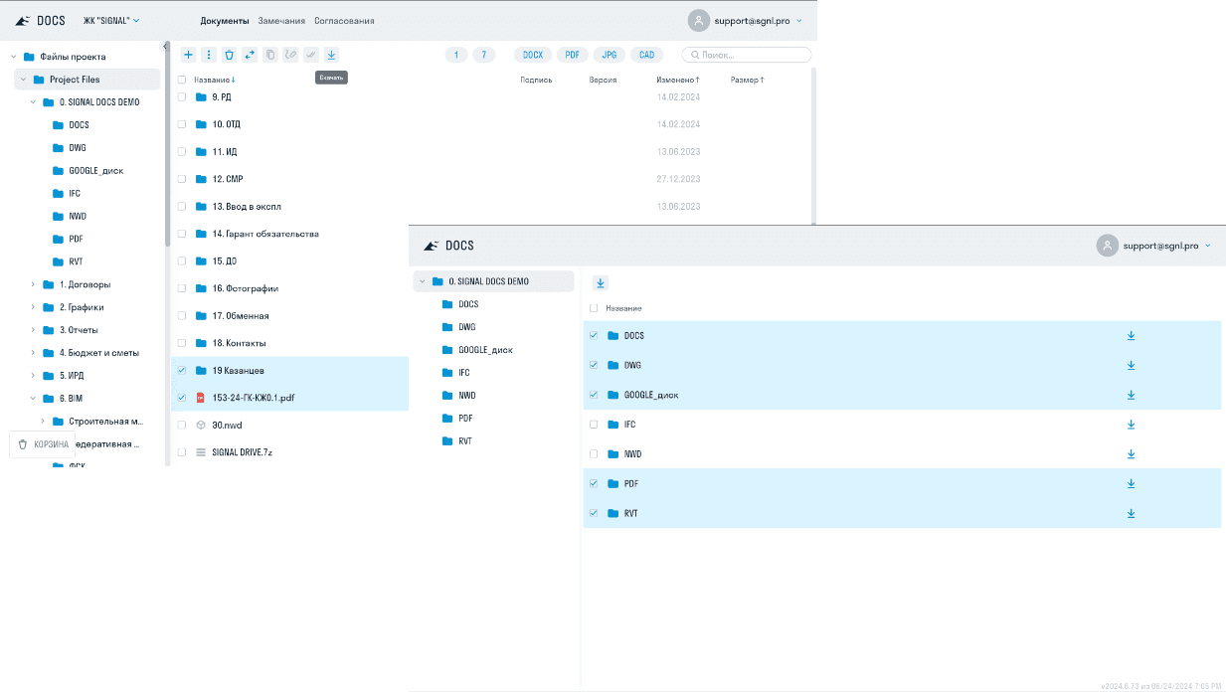Check the IFC folder checkbox in list
1226x693 pixels.
(x=594, y=425)
